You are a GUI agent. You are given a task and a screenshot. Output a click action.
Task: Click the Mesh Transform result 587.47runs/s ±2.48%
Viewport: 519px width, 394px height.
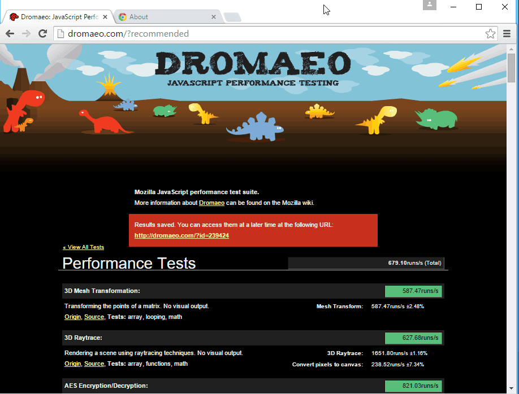click(397, 307)
